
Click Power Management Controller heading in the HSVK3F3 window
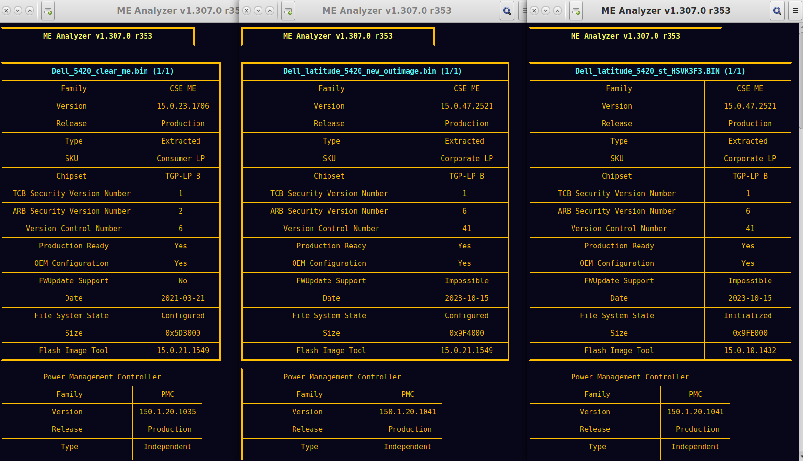[630, 377]
